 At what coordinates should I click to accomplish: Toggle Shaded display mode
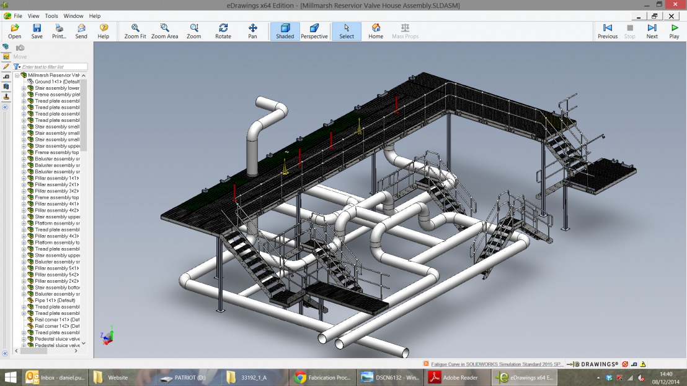tap(284, 31)
